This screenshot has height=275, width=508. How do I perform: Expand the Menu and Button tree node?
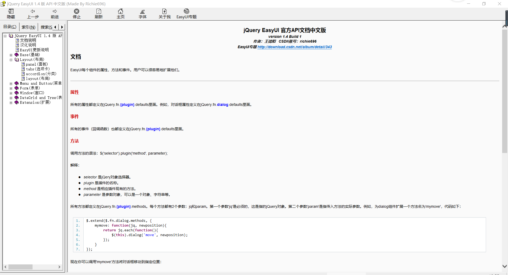click(x=11, y=84)
